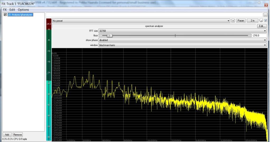The height and width of the screenshot is (142, 270).
Task: Click the Remove FX button
Action: click(x=18, y=135)
